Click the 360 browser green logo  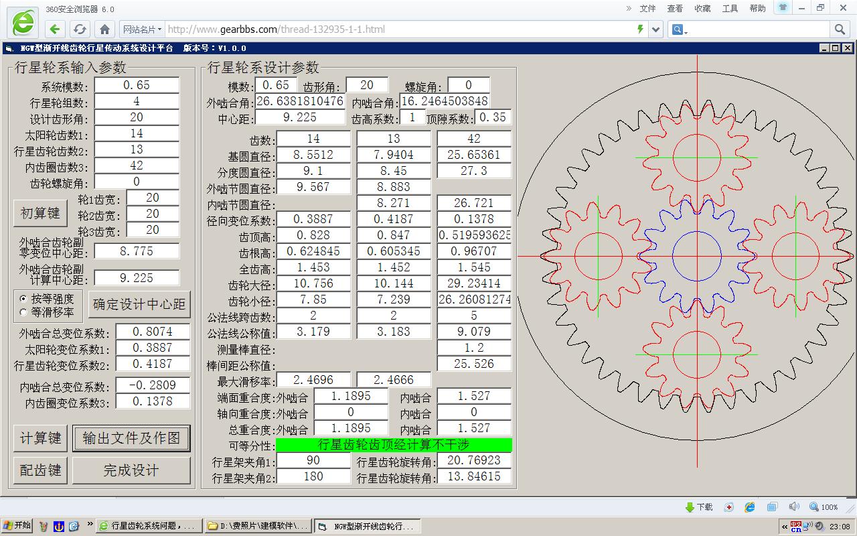tap(22, 23)
